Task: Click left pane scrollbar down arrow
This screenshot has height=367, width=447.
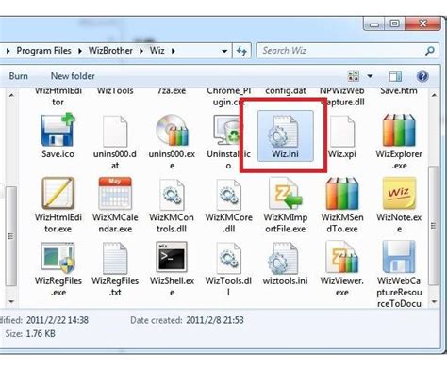Action: point(11,301)
